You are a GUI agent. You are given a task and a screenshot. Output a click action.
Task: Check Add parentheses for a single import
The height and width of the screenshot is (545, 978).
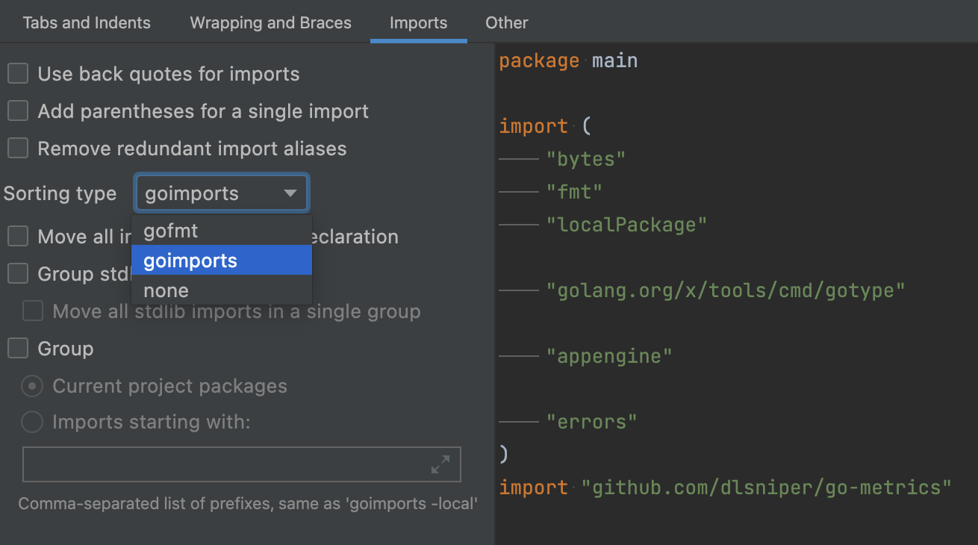18,111
